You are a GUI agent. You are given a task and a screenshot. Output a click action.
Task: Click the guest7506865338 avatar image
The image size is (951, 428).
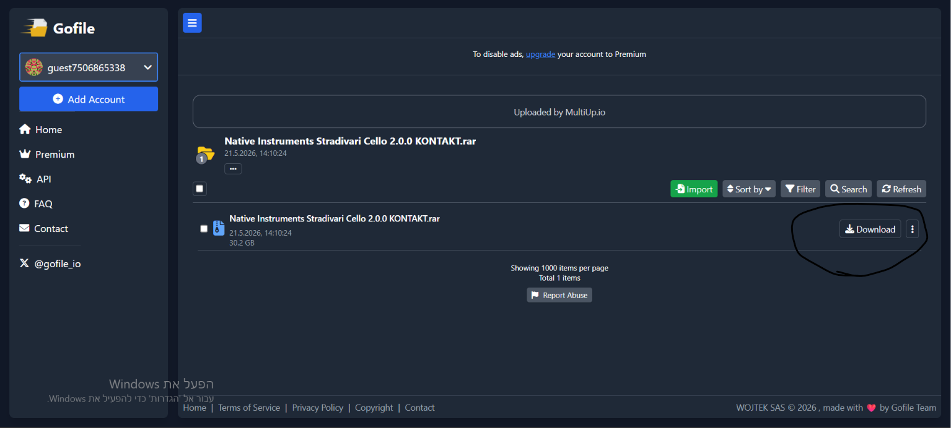pyautogui.click(x=34, y=67)
